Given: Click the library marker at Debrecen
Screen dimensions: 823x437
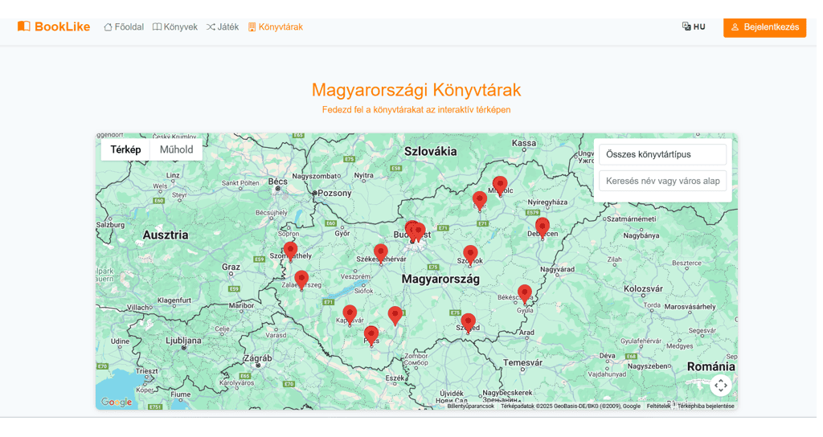Looking at the screenshot, I should pos(543,227).
